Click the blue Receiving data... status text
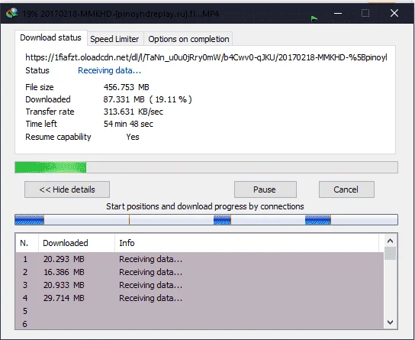This screenshot has height=340, width=415. 109,70
